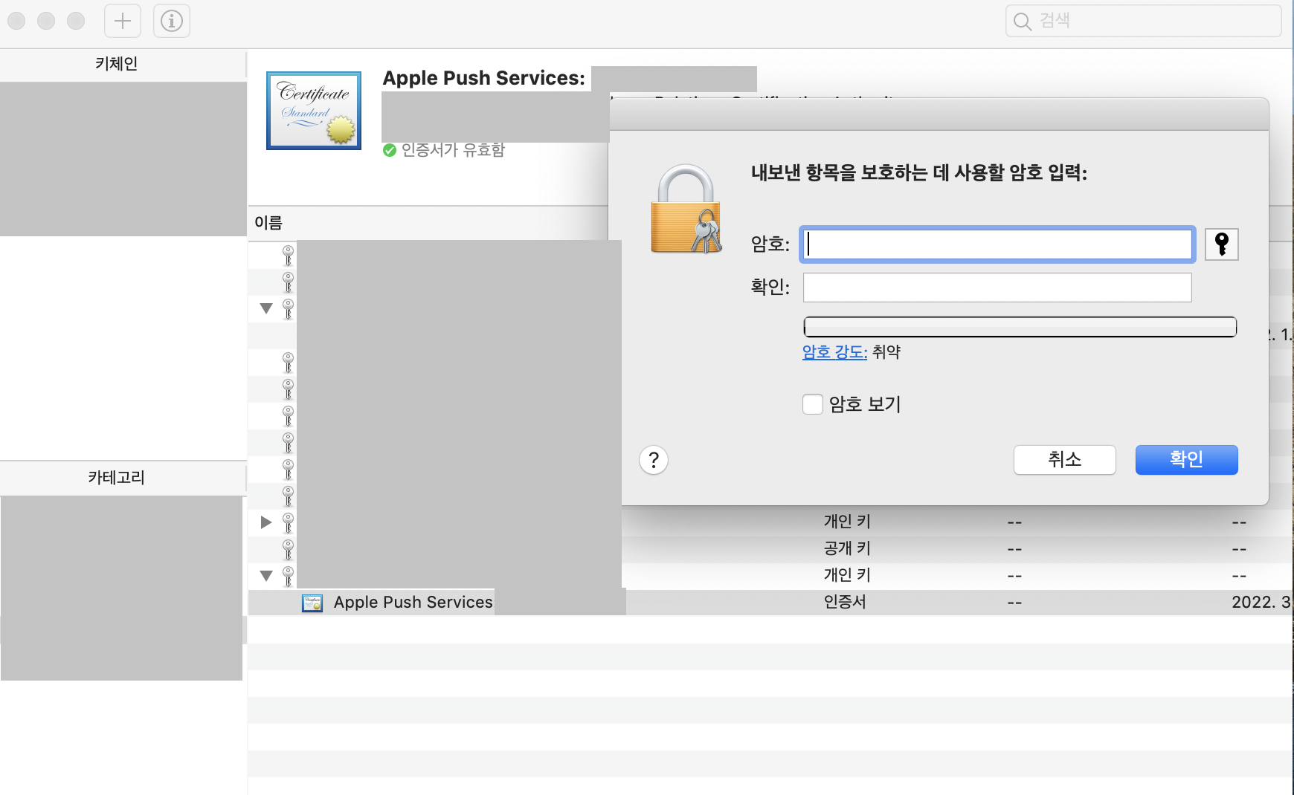Click the 인증서 type cell

point(845,603)
